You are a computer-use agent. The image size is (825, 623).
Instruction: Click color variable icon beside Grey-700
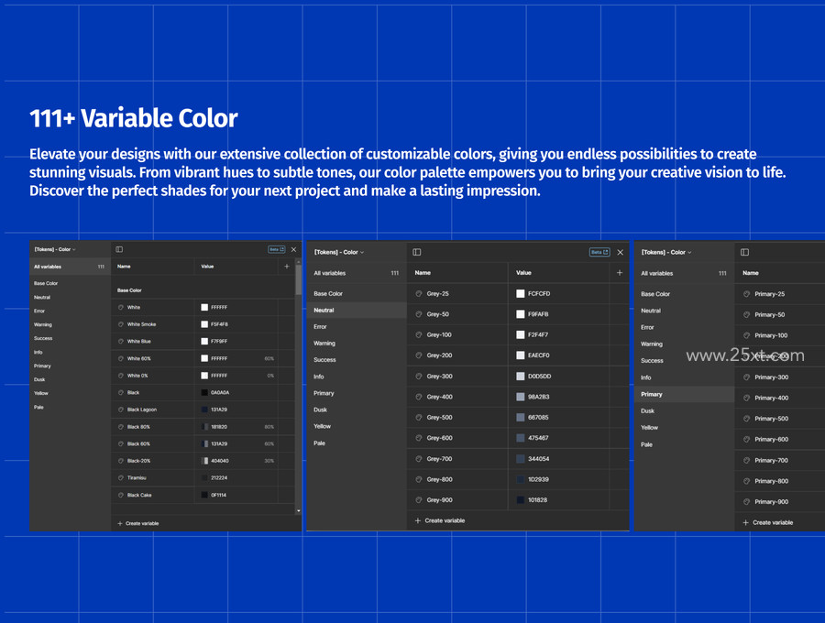pyautogui.click(x=419, y=459)
